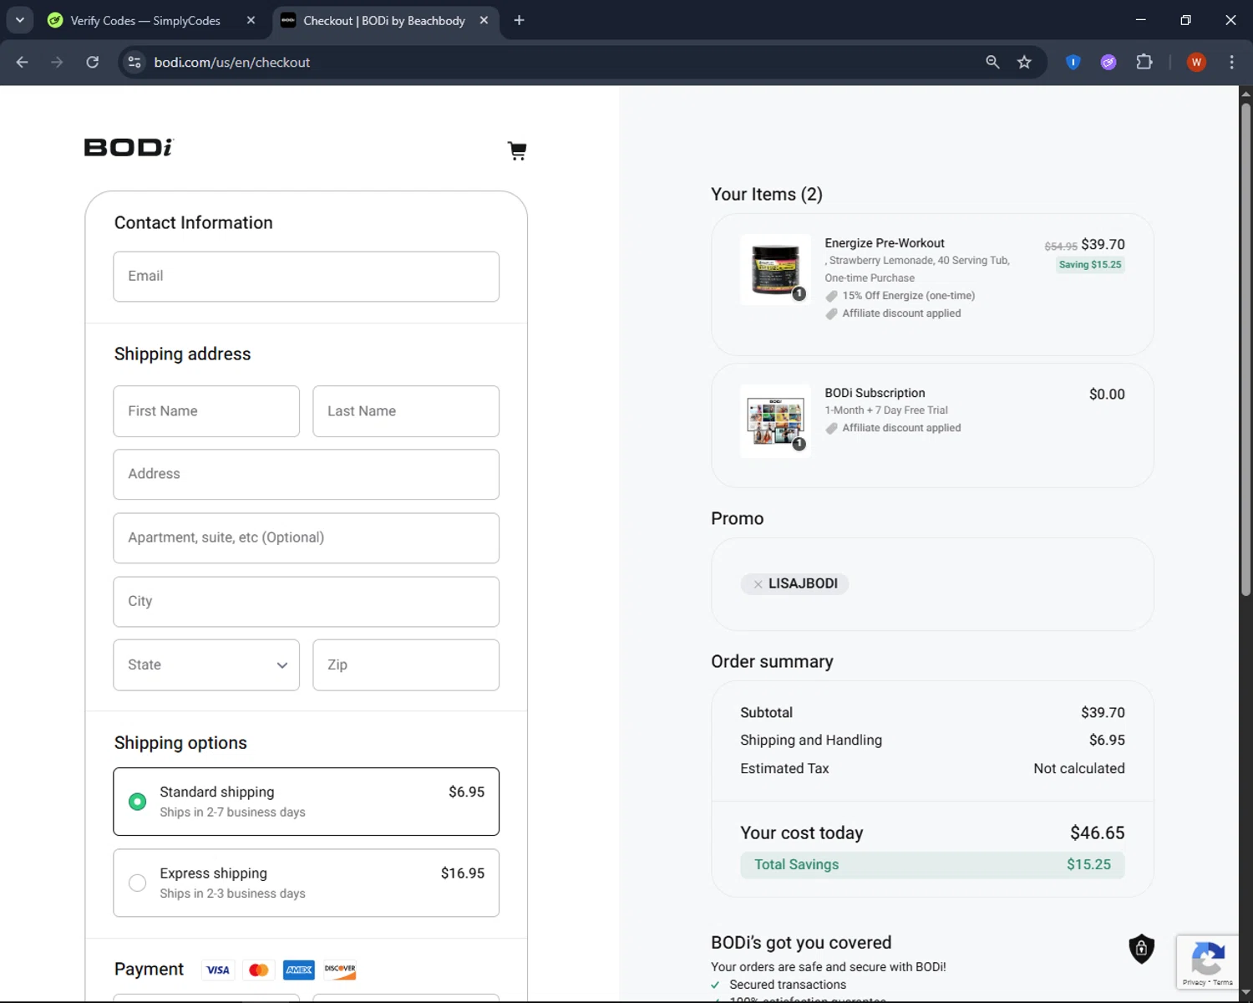Screen dimensions: 1253x1003
Task: Click the Total Savings $15.25 row
Action: (932, 865)
